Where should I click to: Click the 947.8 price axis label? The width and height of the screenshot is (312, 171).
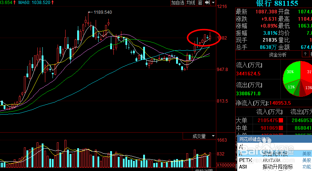(222, 70)
